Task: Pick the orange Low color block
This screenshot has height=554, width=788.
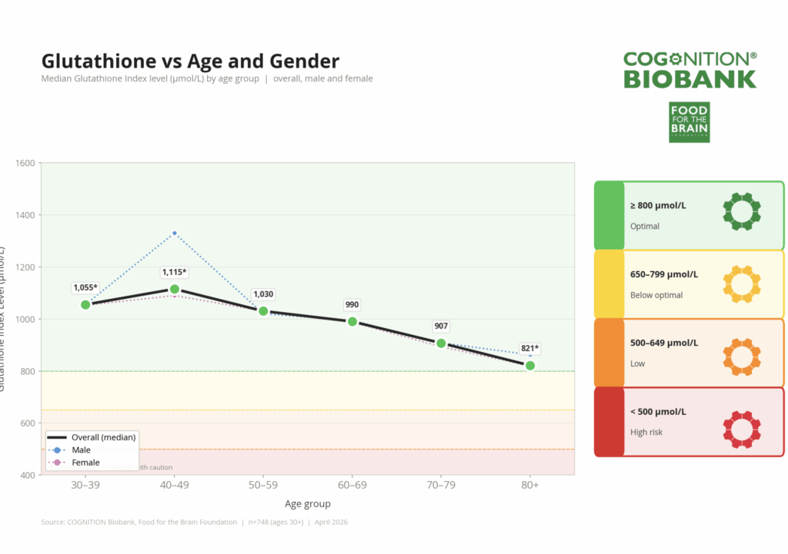Action: [609, 353]
